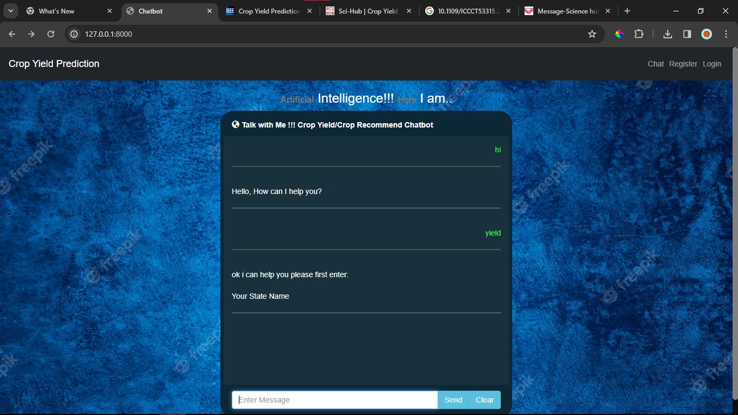Clear the chat with the Clear button

point(484,400)
